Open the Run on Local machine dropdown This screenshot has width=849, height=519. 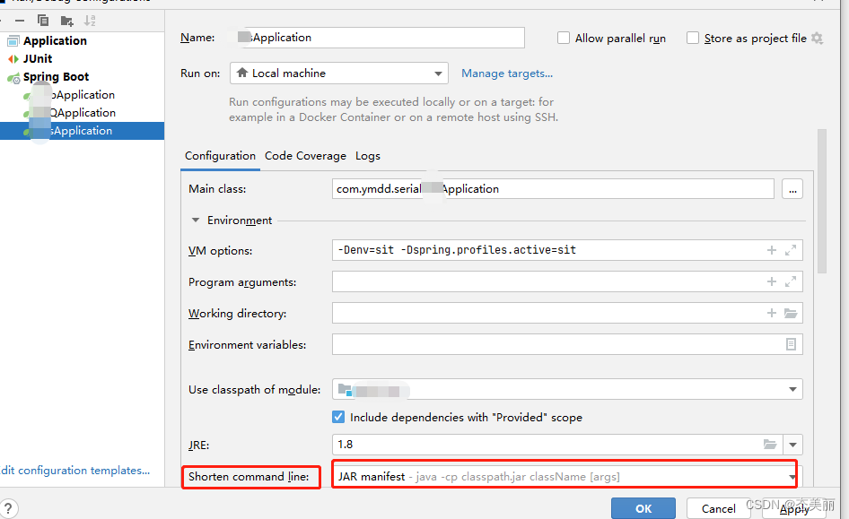pyautogui.click(x=339, y=74)
